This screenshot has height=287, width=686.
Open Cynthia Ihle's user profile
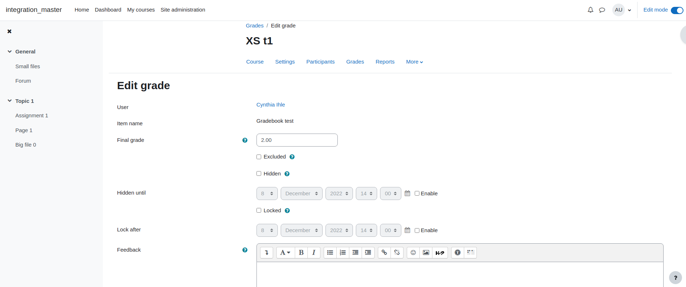tap(271, 105)
